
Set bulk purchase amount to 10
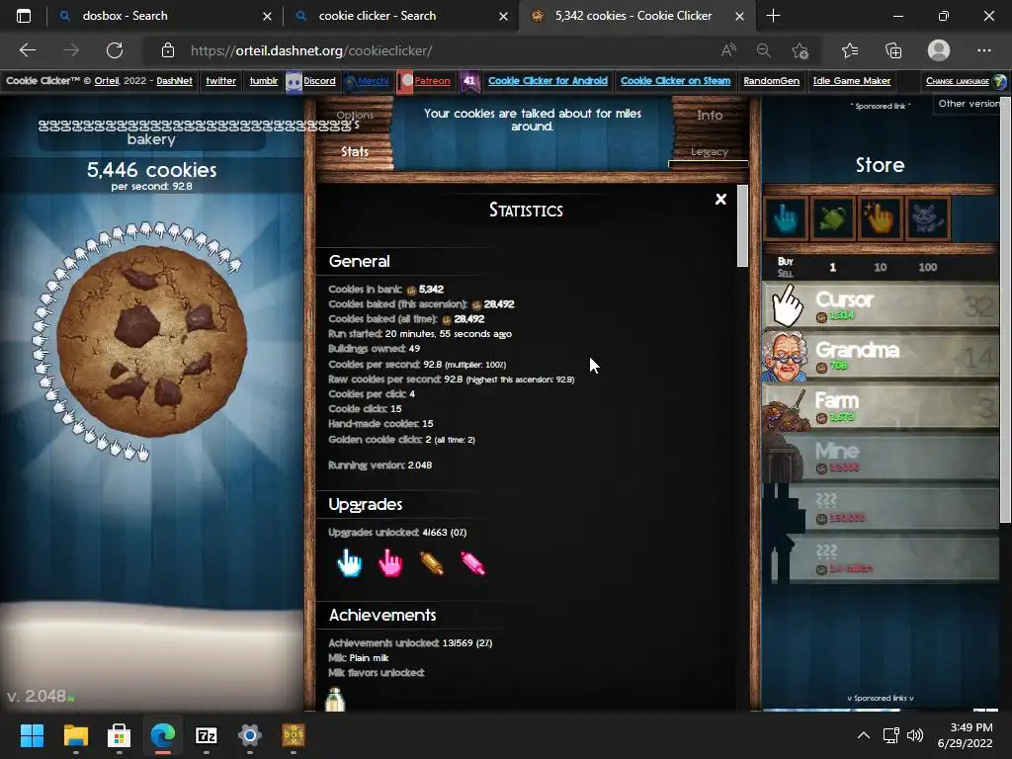click(881, 267)
